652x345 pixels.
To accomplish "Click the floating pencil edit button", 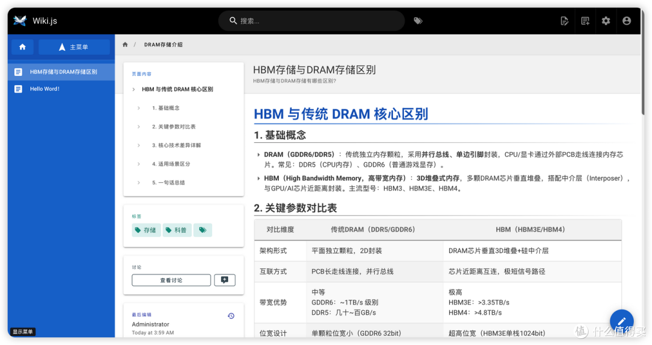I will click(622, 321).
